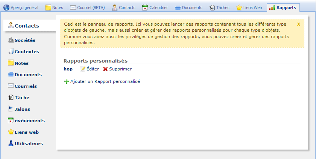Click the green plus icon to add report
The width and height of the screenshot is (316, 159).
pyautogui.click(x=67, y=81)
